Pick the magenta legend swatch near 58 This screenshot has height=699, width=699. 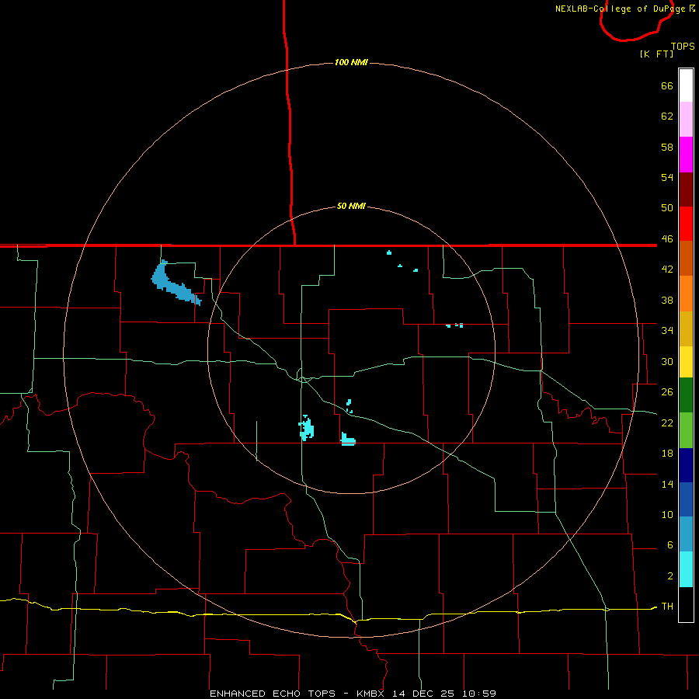coord(686,155)
